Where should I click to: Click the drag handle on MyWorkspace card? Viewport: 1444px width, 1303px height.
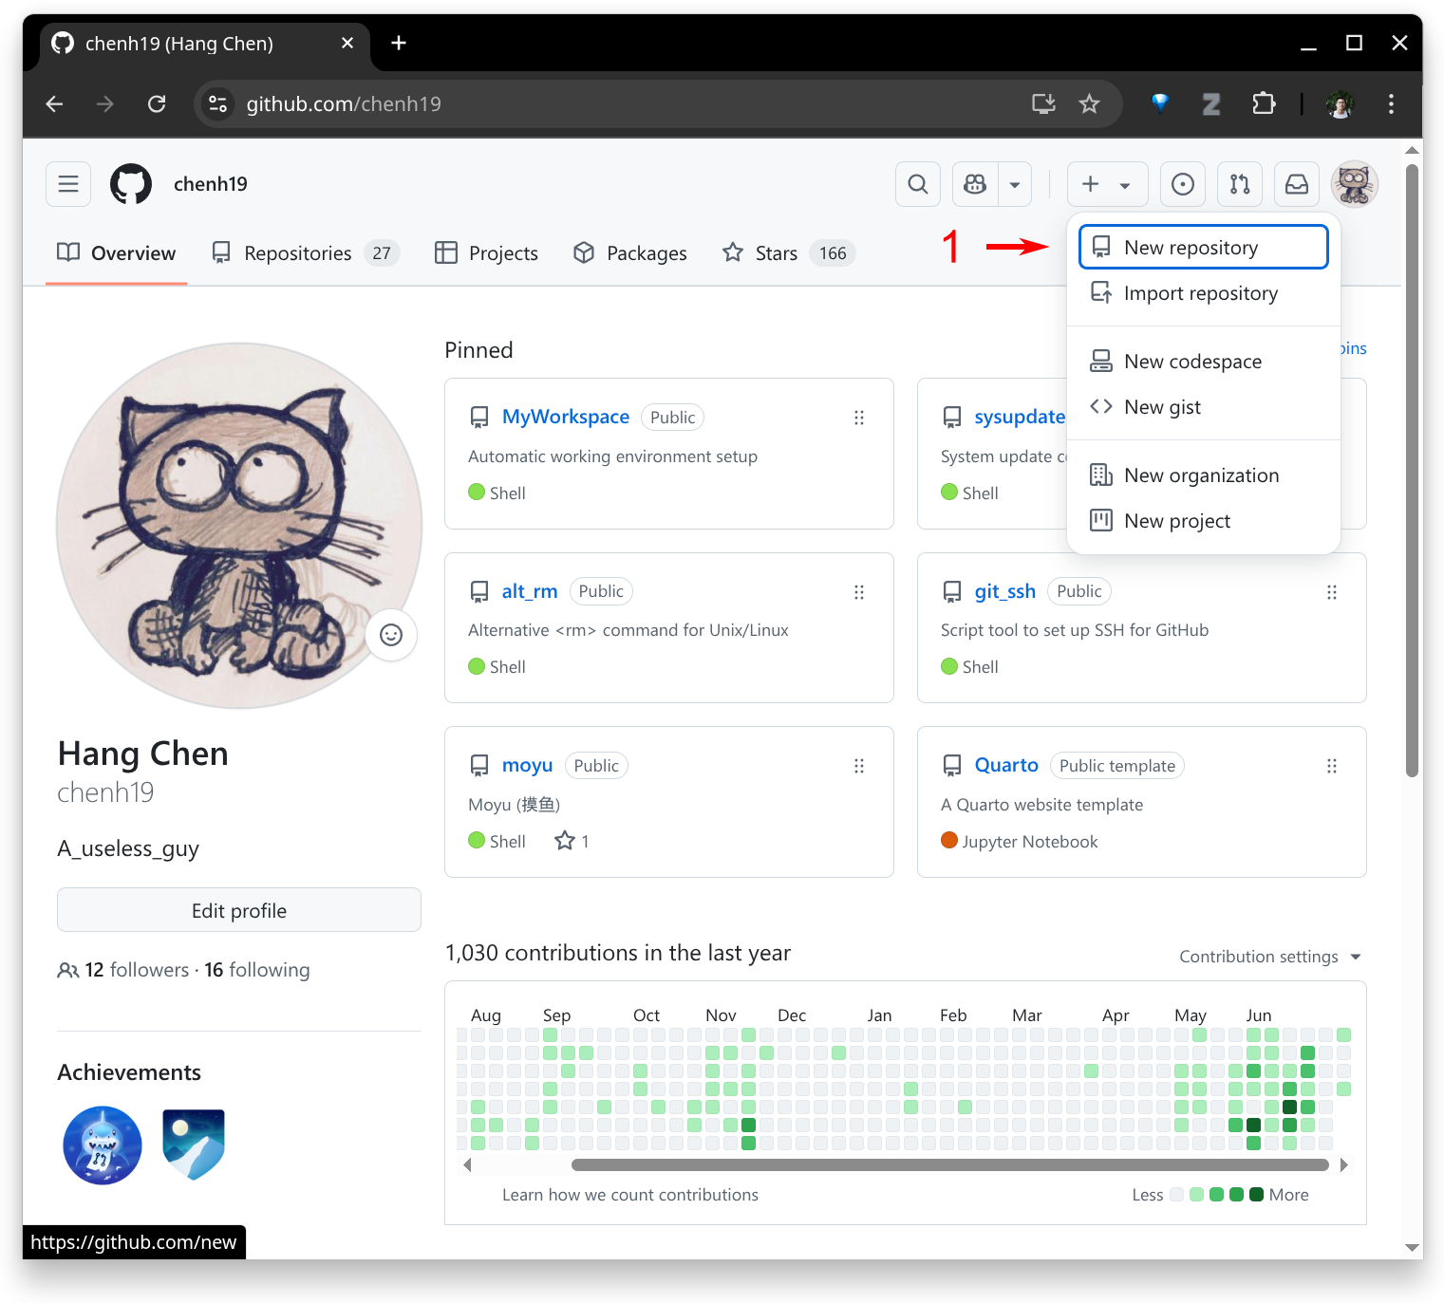859,418
